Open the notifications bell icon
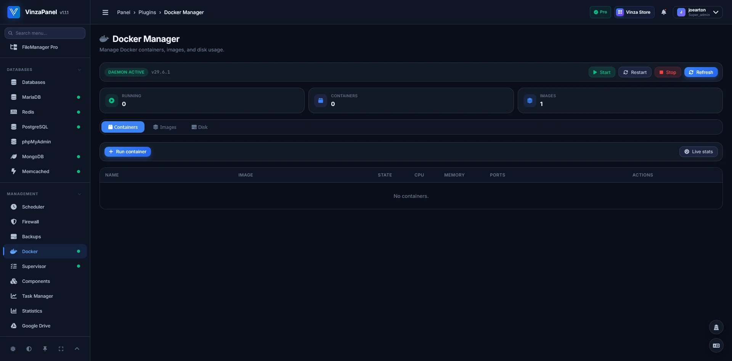The width and height of the screenshot is (732, 361). coord(664,12)
